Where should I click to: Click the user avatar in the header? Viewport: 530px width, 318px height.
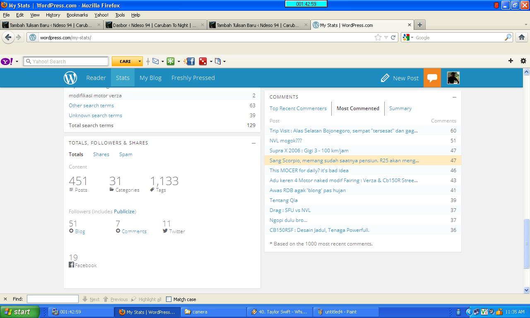[453, 78]
